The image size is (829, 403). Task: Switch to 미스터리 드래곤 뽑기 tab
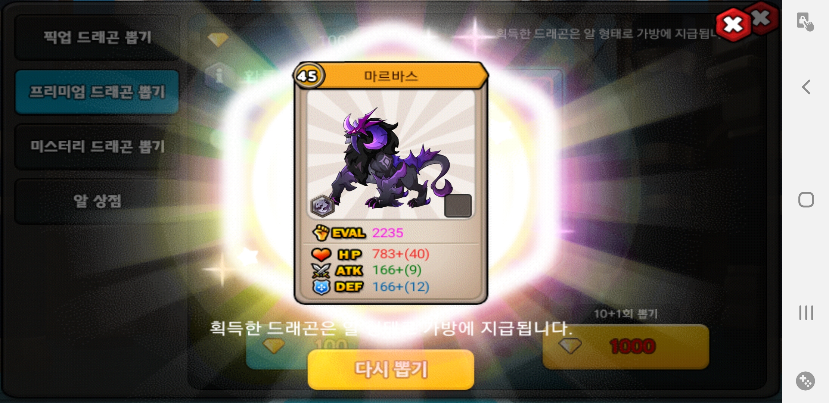click(97, 147)
